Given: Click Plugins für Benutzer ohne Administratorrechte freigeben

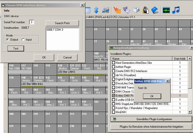Looking at the screenshot, I should pyautogui.click(x=151, y=127).
